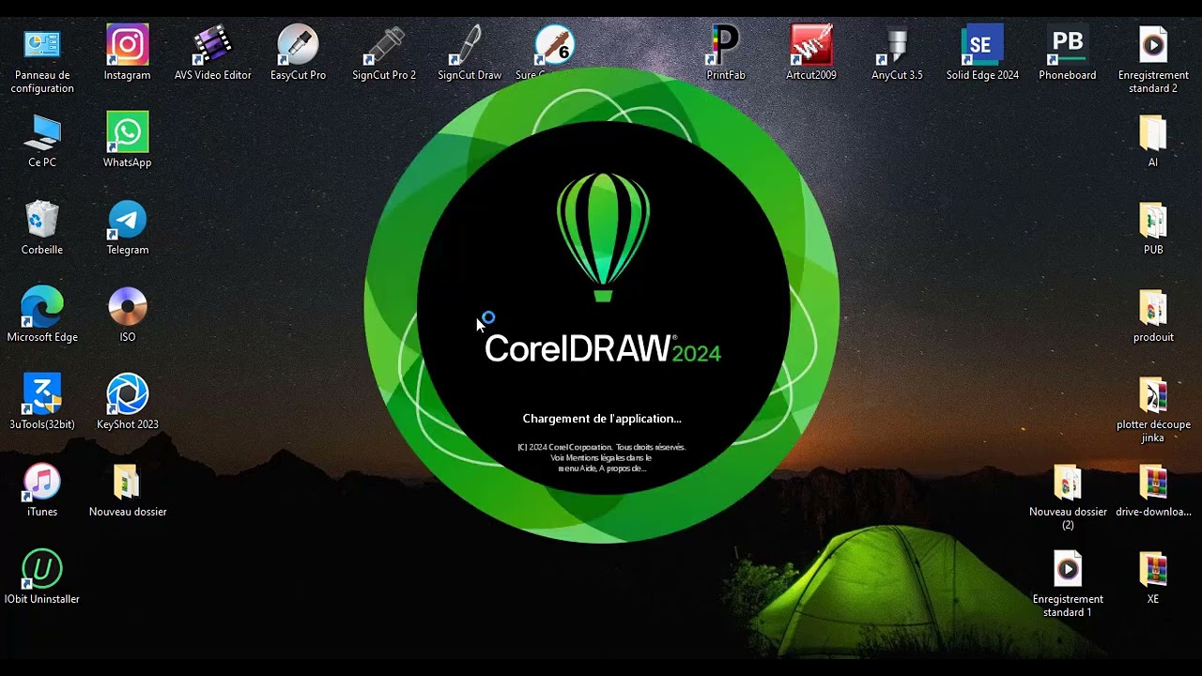1202x676 pixels.
Task: Launch KeyShot 2023 shortcut
Action: click(127, 403)
